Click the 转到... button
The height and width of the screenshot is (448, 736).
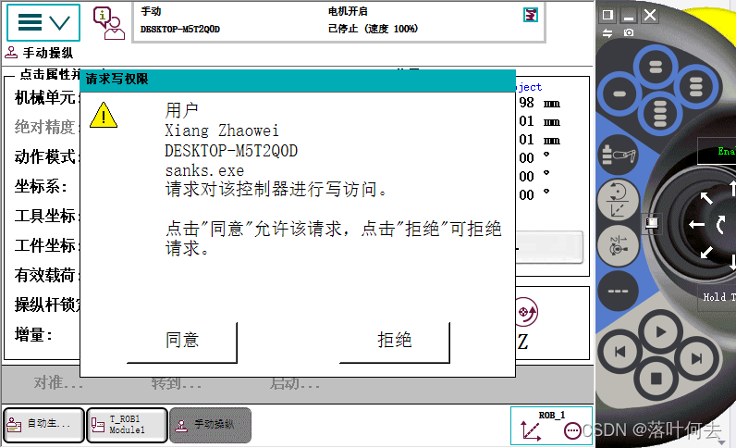(176, 383)
